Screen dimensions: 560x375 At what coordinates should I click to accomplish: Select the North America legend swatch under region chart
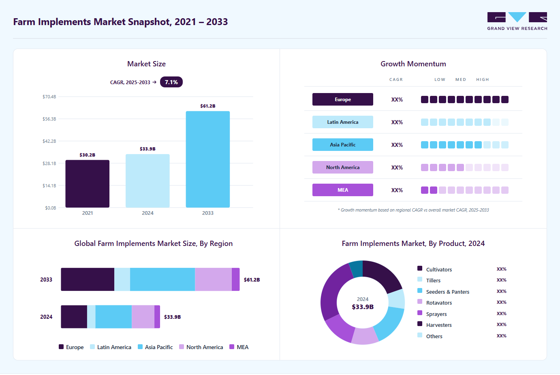pyautogui.click(x=182, y=347)
